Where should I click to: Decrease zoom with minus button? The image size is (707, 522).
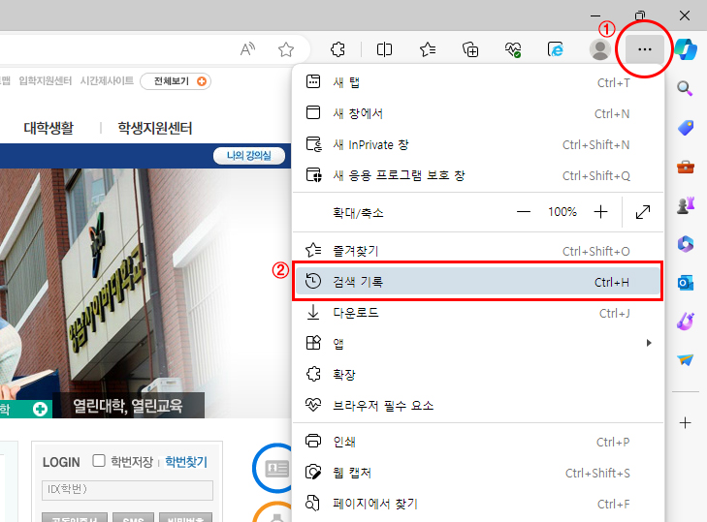524,212
